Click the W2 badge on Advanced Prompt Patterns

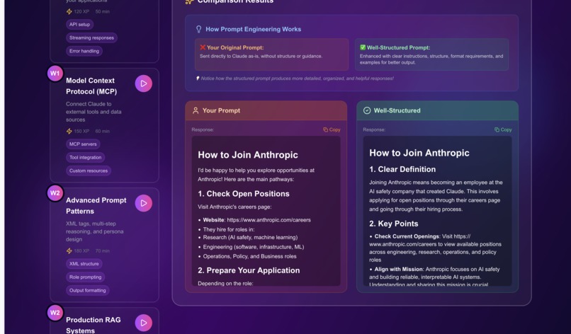[55, 193]
